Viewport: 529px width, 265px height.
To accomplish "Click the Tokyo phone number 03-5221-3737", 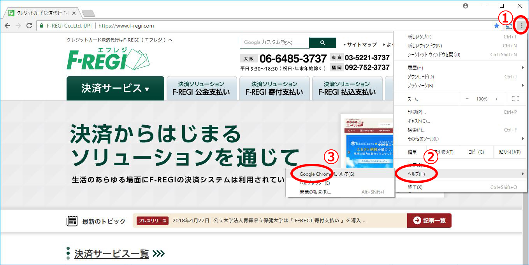I will pyautogui.click(x=367, y=58).
